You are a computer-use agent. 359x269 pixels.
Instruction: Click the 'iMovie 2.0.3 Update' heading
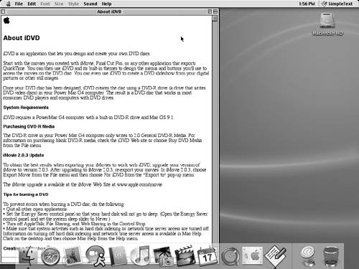click(24, 155)
